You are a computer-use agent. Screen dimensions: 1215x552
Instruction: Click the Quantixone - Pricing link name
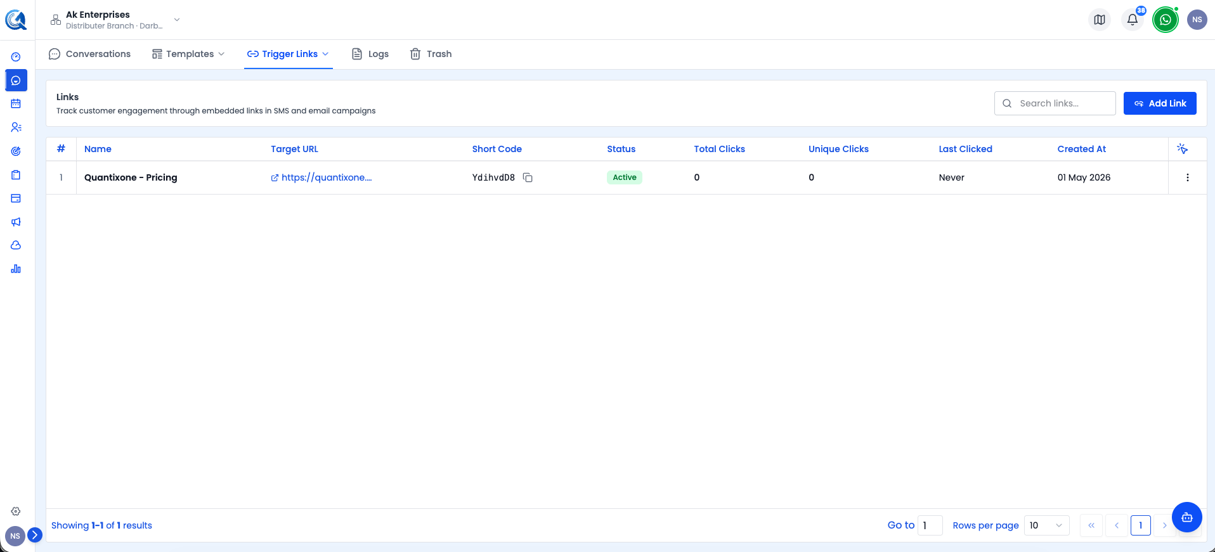click(131, 177)
